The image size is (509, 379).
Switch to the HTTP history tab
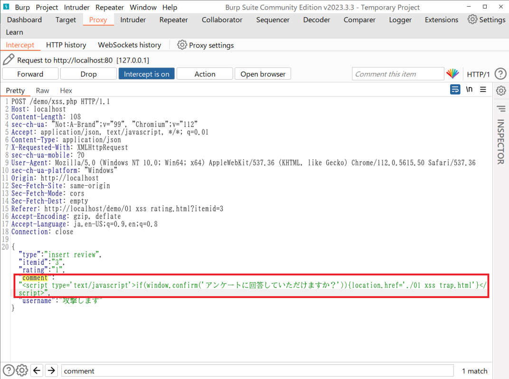66,45
